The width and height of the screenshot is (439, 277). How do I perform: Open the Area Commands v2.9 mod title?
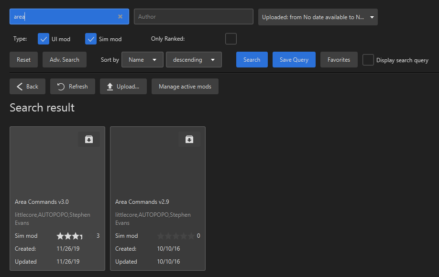pyautogui.click(x=142, y=202)
